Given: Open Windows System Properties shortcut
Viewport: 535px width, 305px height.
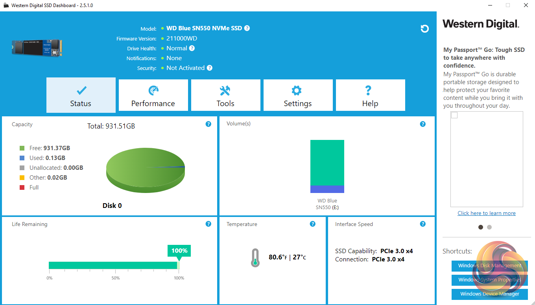Looking at the screenshot, I should pyautogui.click(x=490, y=280).
